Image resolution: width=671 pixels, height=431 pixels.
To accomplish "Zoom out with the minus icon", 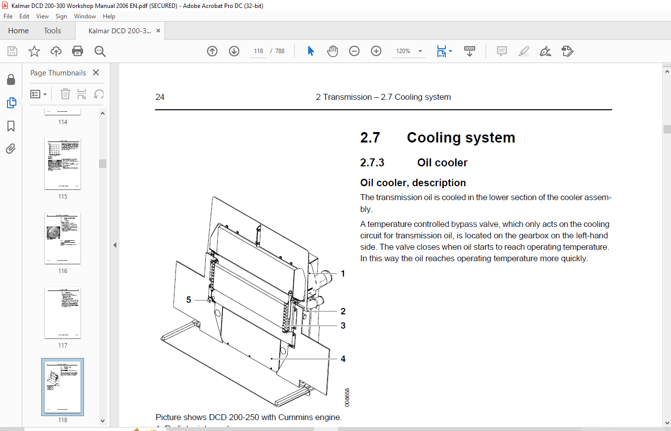I will point(354,51).
